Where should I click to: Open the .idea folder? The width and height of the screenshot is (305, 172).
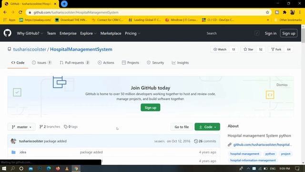23,152
